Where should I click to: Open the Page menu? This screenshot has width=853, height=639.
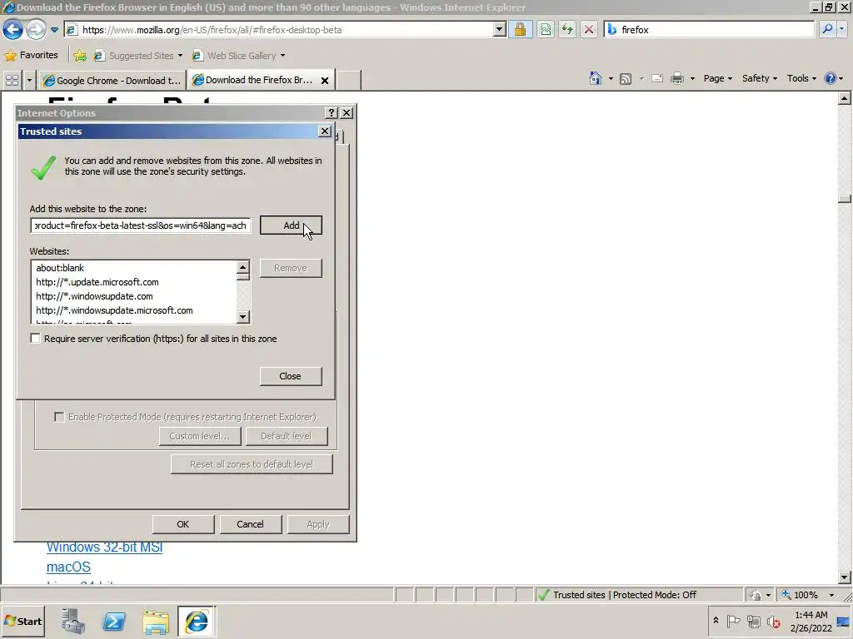coord(717,79)
